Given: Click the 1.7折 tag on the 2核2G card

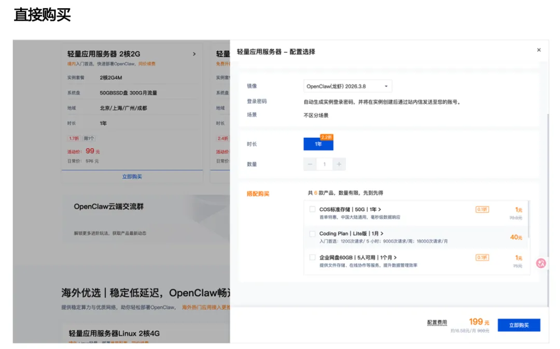Looking at the screenshot, I should pyautogui.click(x=74, y=138).
